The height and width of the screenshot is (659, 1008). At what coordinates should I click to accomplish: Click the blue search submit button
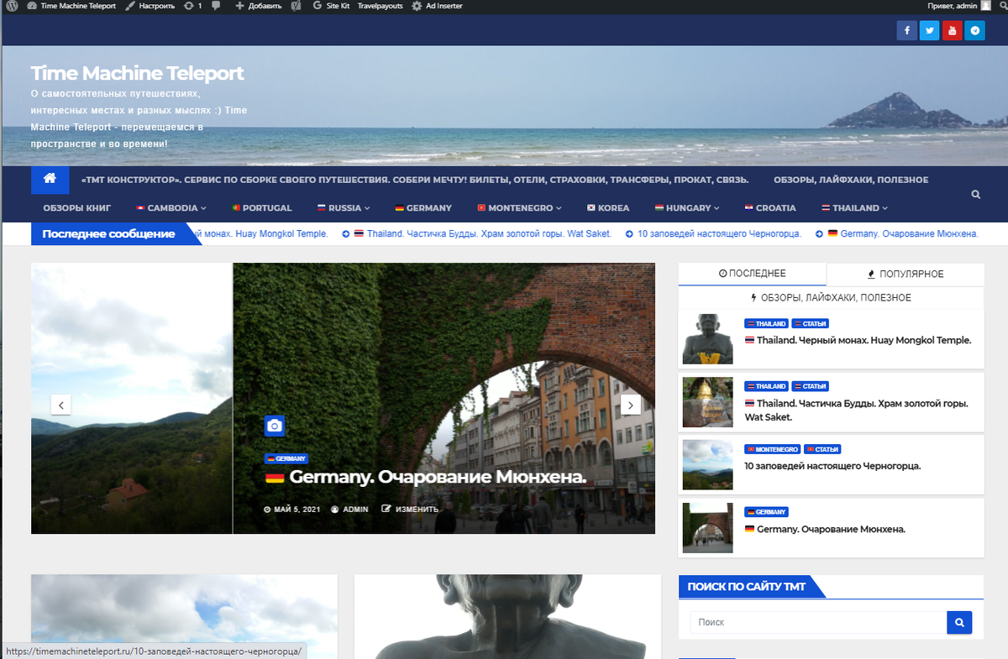(x=959, y=622)
